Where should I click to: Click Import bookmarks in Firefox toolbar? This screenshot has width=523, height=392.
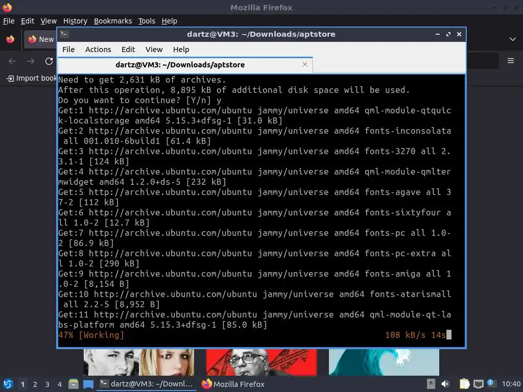click(x=32, y=78)
